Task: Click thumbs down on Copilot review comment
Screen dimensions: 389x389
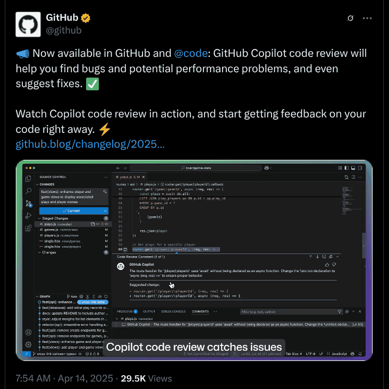Action: [x=334, y=265]
